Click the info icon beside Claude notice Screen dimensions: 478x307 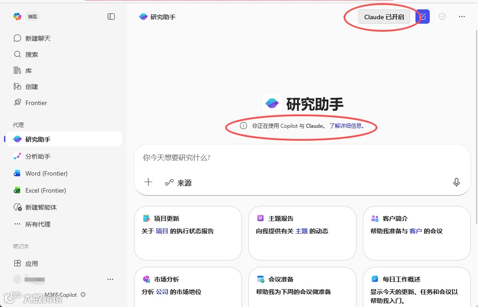pyautogui.click(x=243, y=126)
